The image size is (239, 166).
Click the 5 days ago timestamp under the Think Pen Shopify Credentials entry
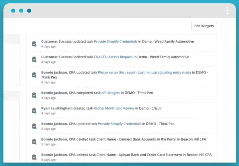tap(48, 129)
